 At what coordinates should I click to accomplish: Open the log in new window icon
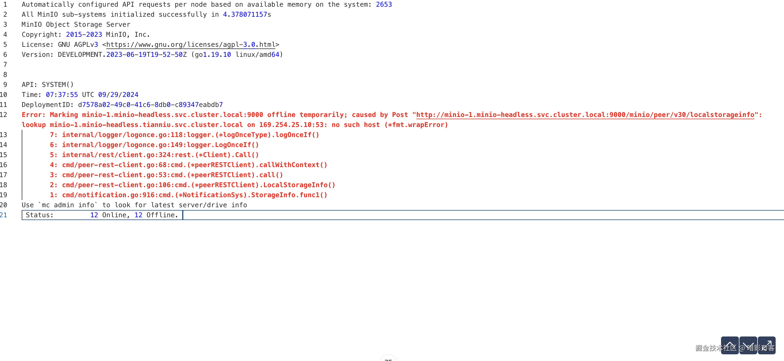pos(766,345)
